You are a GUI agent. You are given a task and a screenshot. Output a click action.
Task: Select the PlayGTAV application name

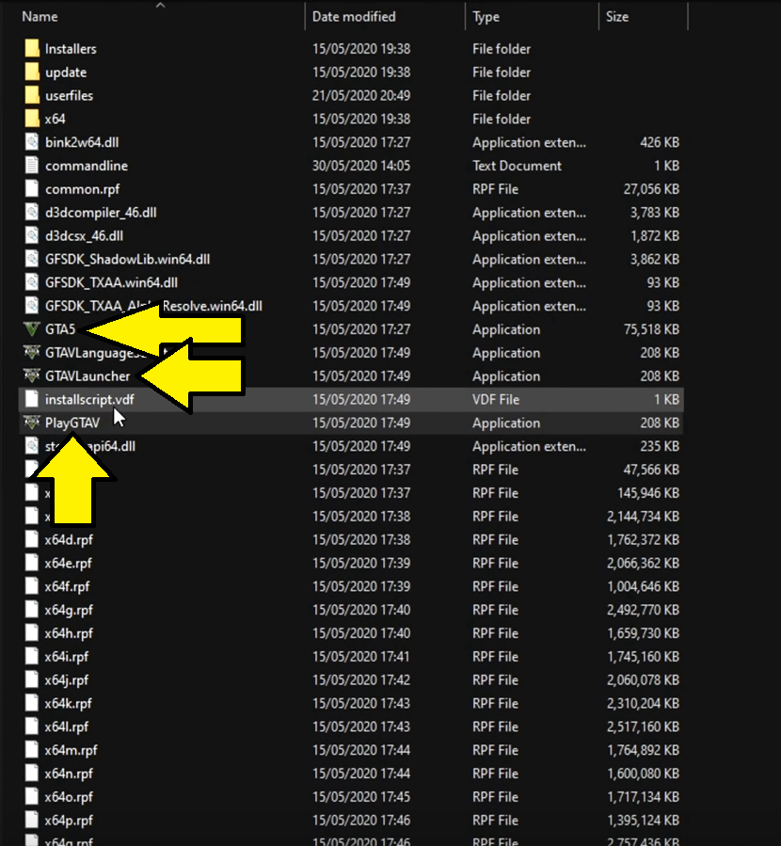pos(72,423)
